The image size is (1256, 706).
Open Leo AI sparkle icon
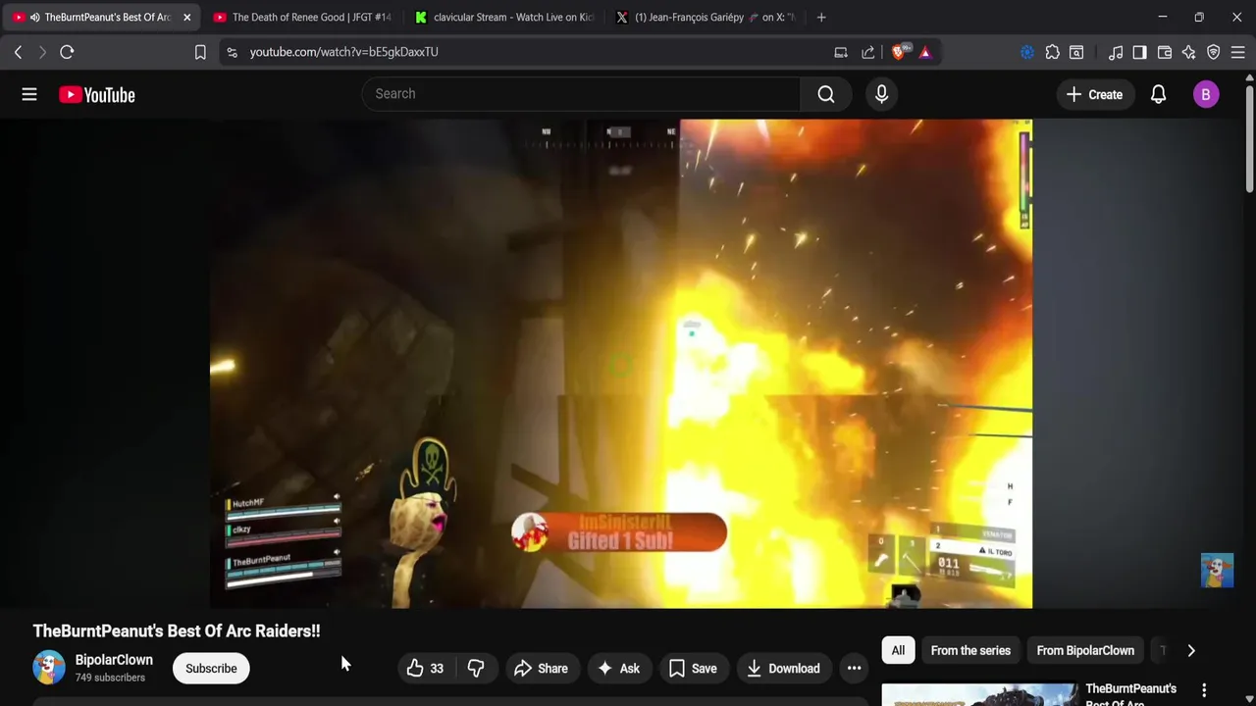click(x=1189, y=52)
